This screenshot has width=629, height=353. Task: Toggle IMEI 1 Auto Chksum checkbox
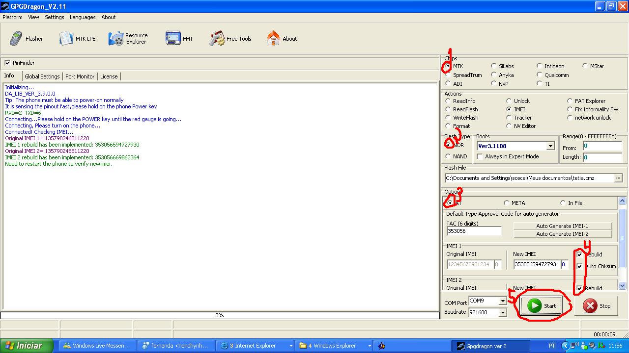pyautogui.click(x=580, y=266)
